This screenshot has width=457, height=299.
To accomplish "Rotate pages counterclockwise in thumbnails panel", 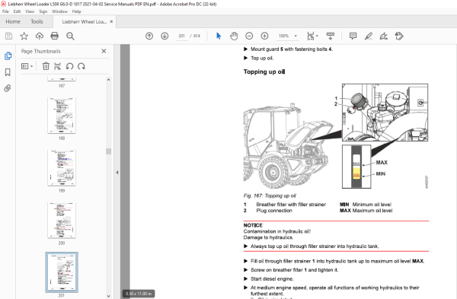I will point(69,66).
